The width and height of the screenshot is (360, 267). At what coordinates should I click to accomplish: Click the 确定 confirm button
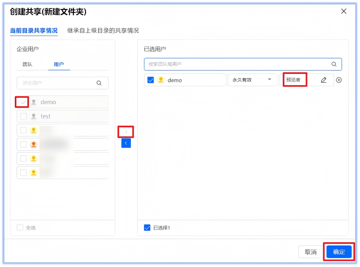coord(339,252)
